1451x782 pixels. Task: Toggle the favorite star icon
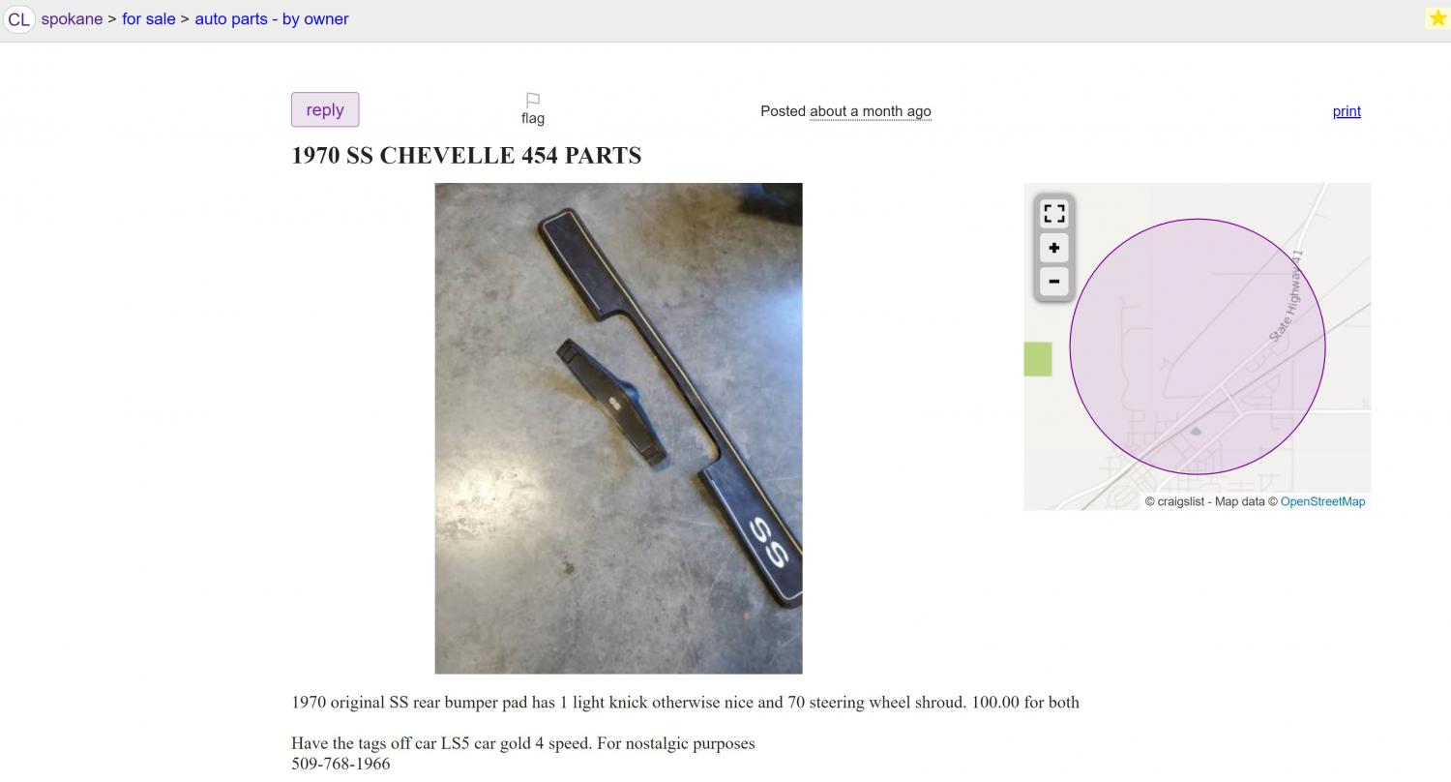pyautogui.click(x=1437, y=18)
